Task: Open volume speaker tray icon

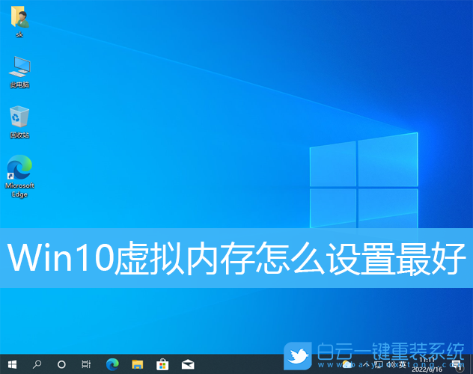Action: (x=391, y=365)
